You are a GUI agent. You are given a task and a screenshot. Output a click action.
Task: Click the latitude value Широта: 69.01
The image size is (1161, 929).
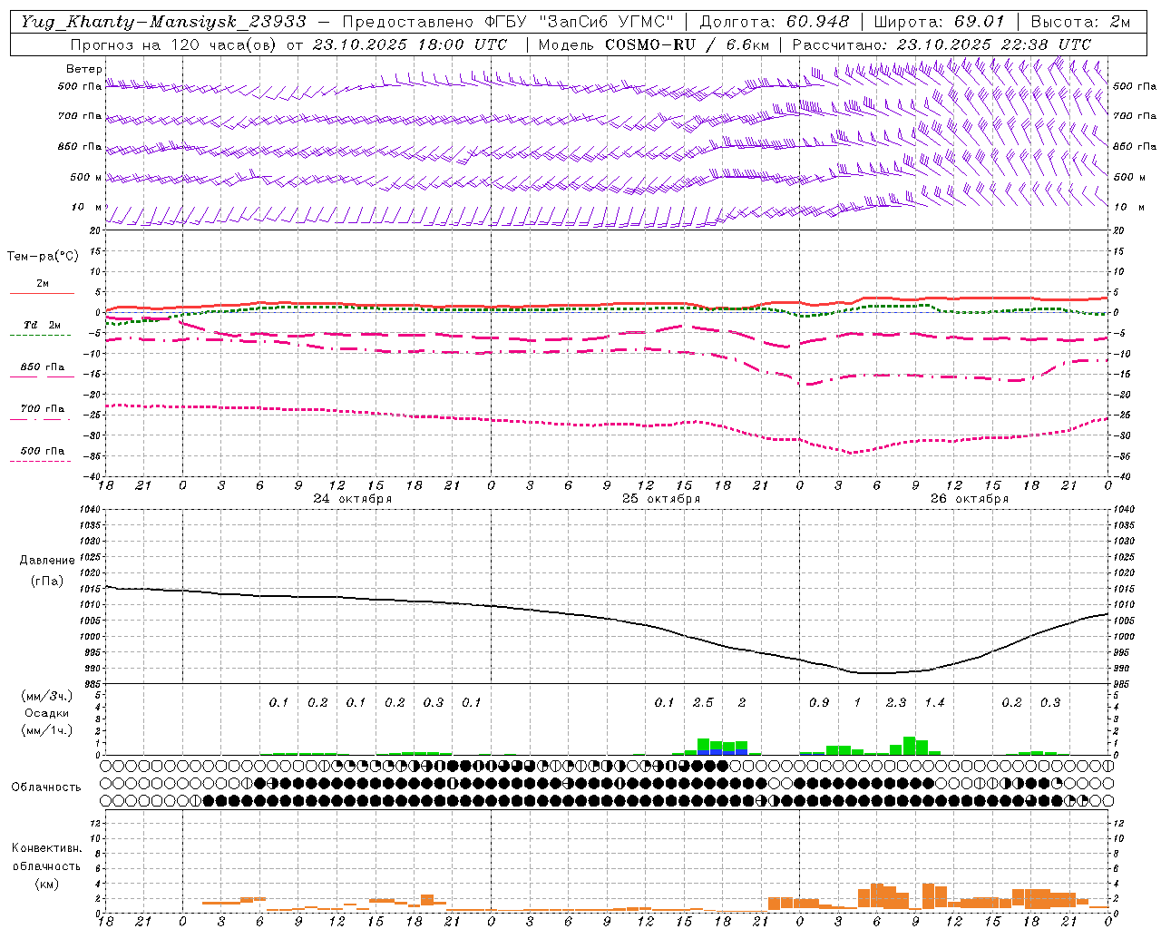click(939, 22)
